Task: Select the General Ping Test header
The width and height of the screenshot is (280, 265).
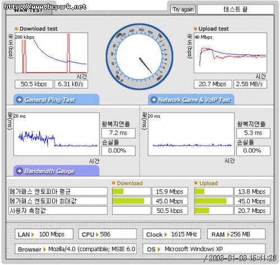Action: [x=57, y=100]
